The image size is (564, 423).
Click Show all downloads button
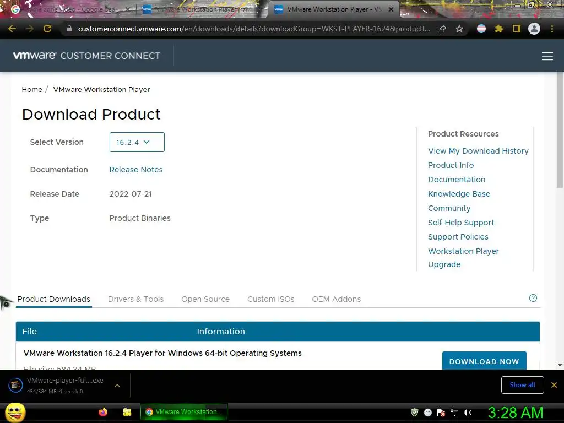pyautogui.click(x=522, y=385)
